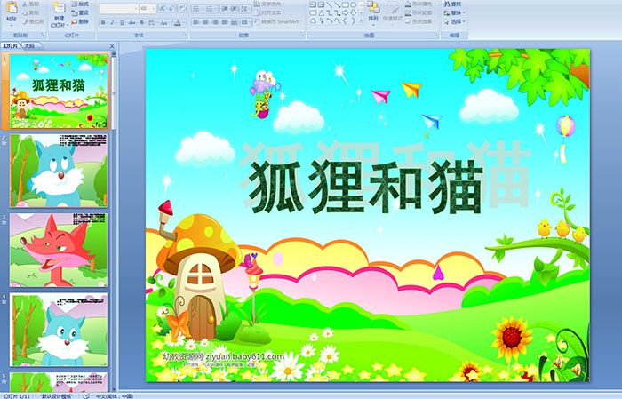Open the Font group dialog launcher
Screen dimensions: 622x399
point(185,35)
